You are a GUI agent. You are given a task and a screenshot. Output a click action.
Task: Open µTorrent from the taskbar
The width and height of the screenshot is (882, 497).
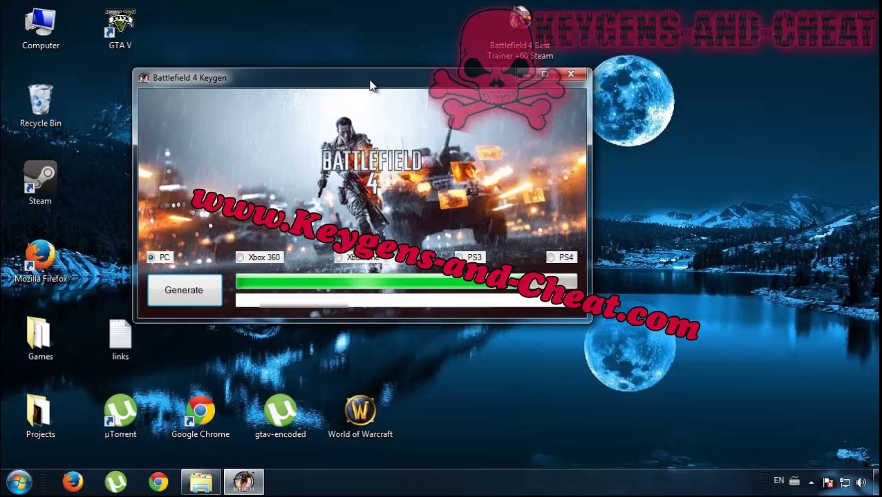pyautogui.click(x=115, y=482)
